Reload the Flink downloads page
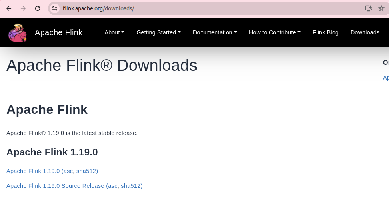 pyautogui.click(x=38, y=8)
